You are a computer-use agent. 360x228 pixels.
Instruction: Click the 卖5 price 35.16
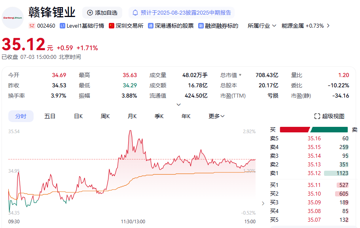point(314,138)
